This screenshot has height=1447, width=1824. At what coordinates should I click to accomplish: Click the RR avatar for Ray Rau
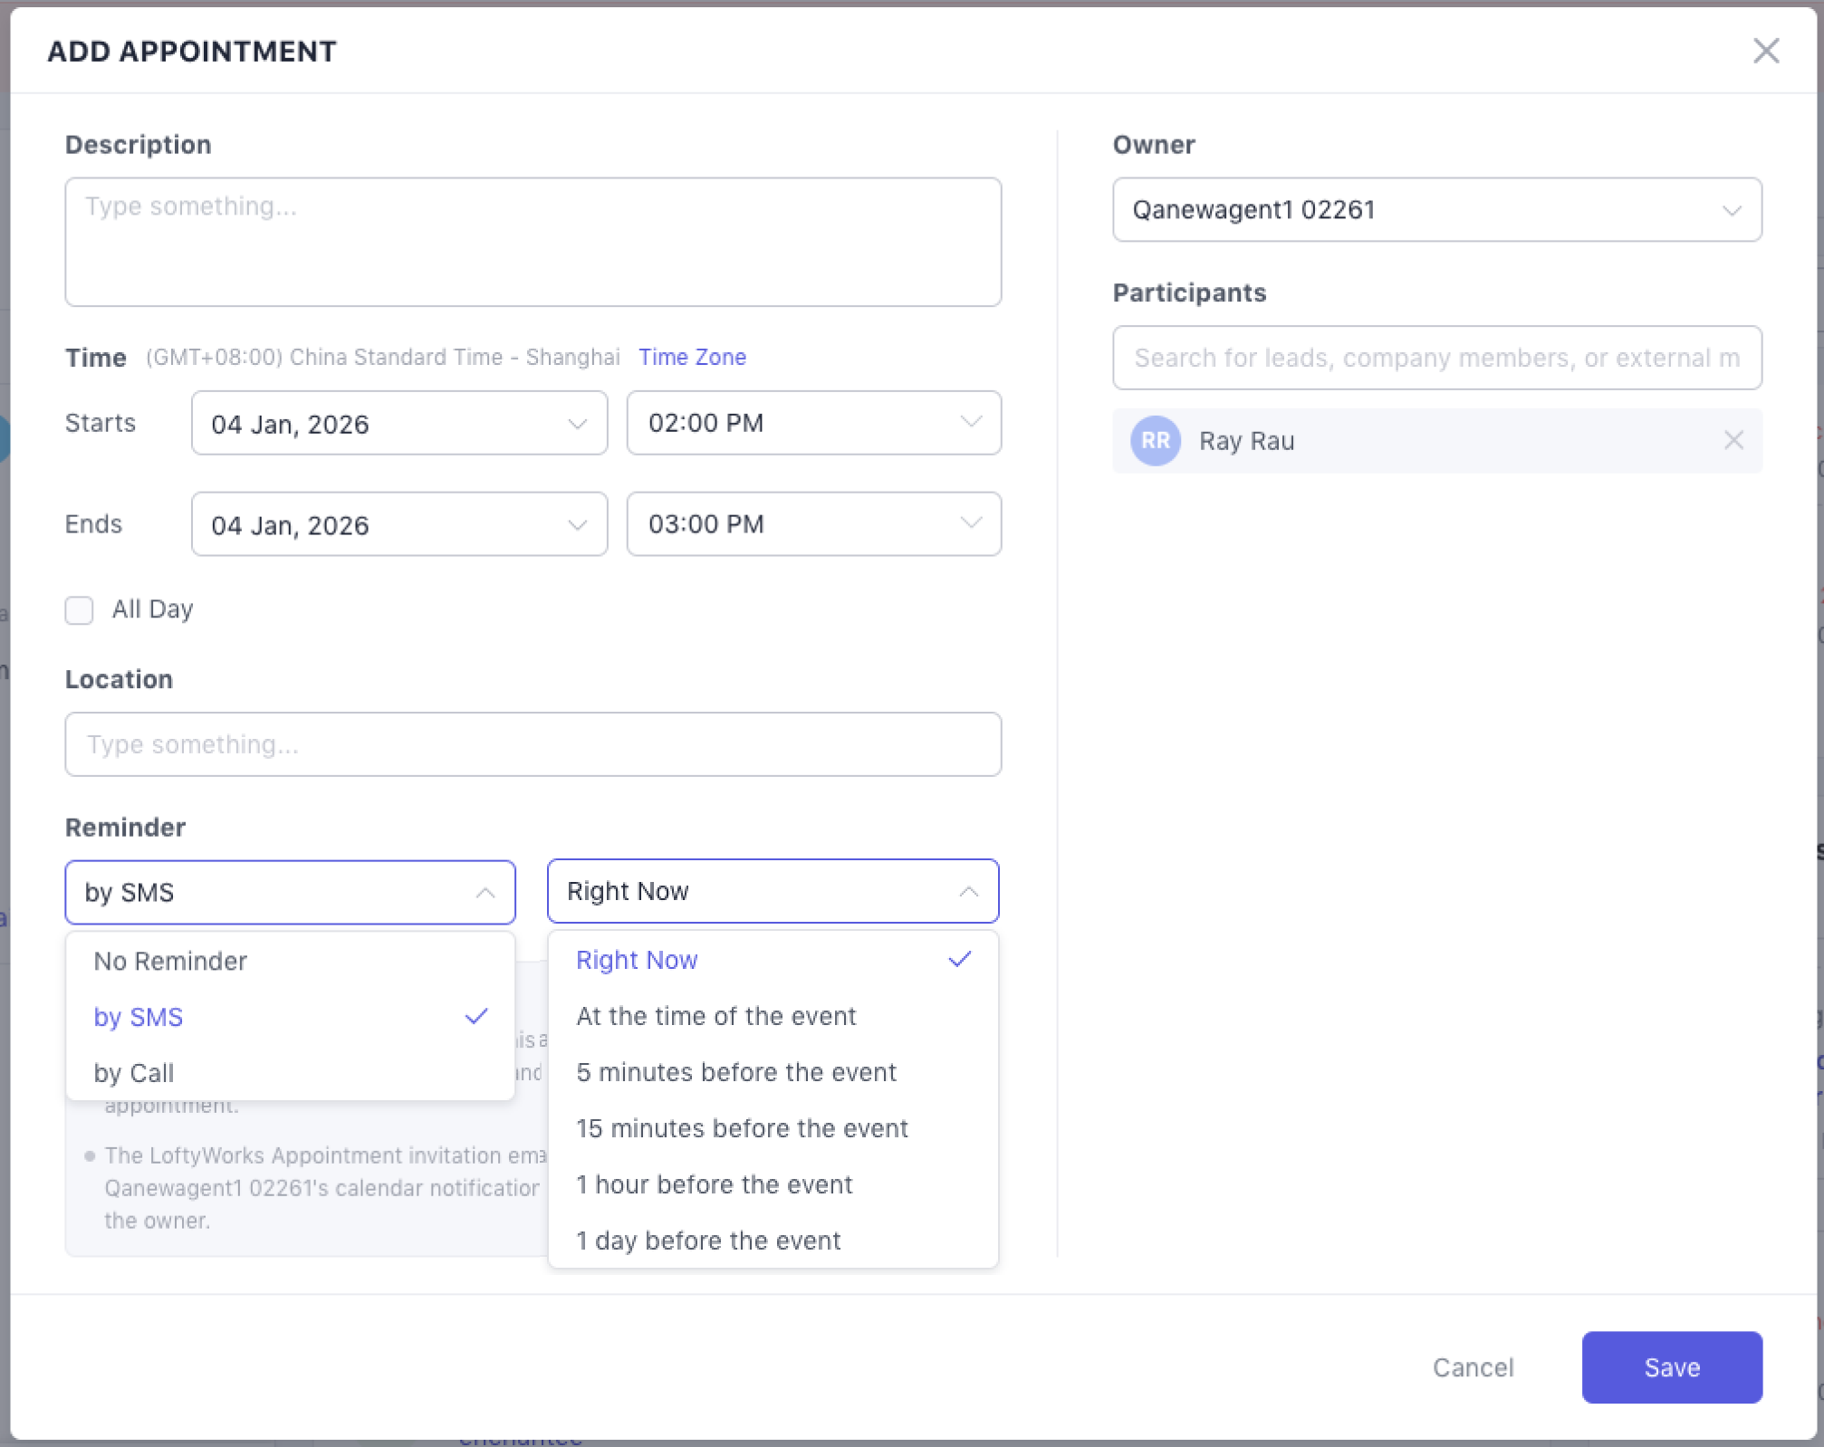pyautogui.click(x=1155, y=441)
